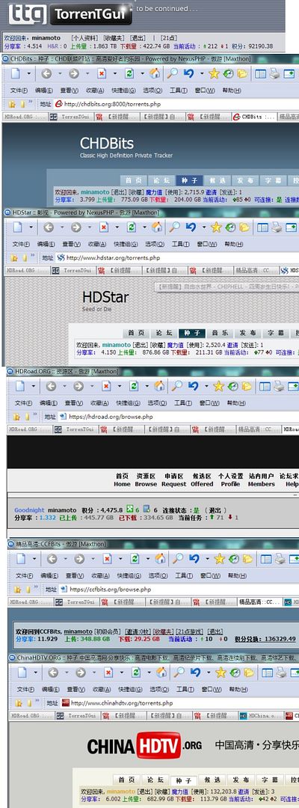Viewport: 299px width, 808px height.
Task: Click the forward arrow in CHDBits window
Action: 73,73
